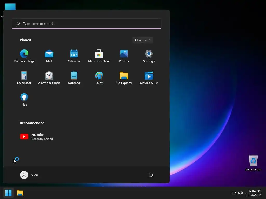Open Microsoft Edge from pinned apps
Viewport: 266px width, 199px height.
tap(24, 56)
